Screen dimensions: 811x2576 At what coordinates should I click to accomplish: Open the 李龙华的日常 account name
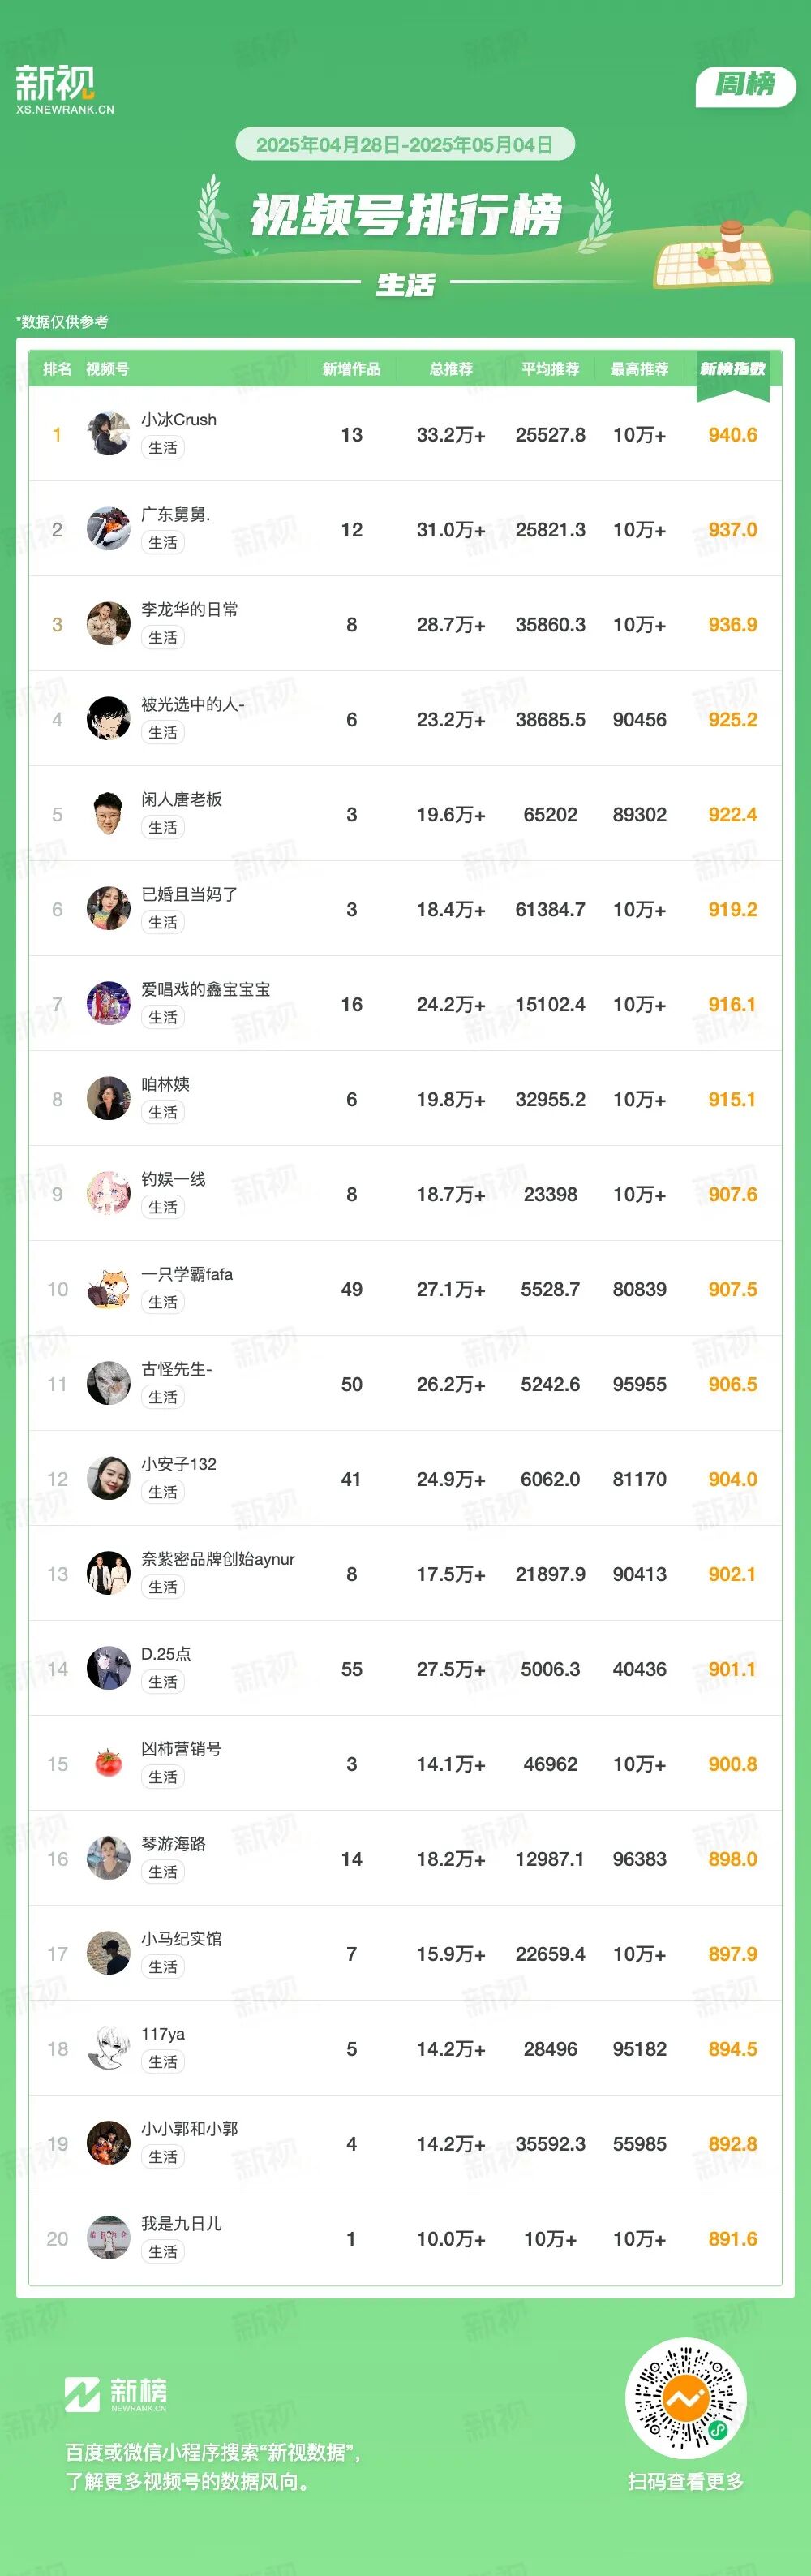click(190, 609)
